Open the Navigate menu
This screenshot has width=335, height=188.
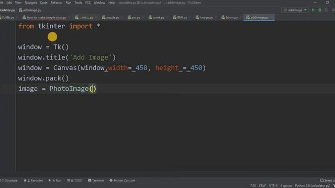point(31,3)
